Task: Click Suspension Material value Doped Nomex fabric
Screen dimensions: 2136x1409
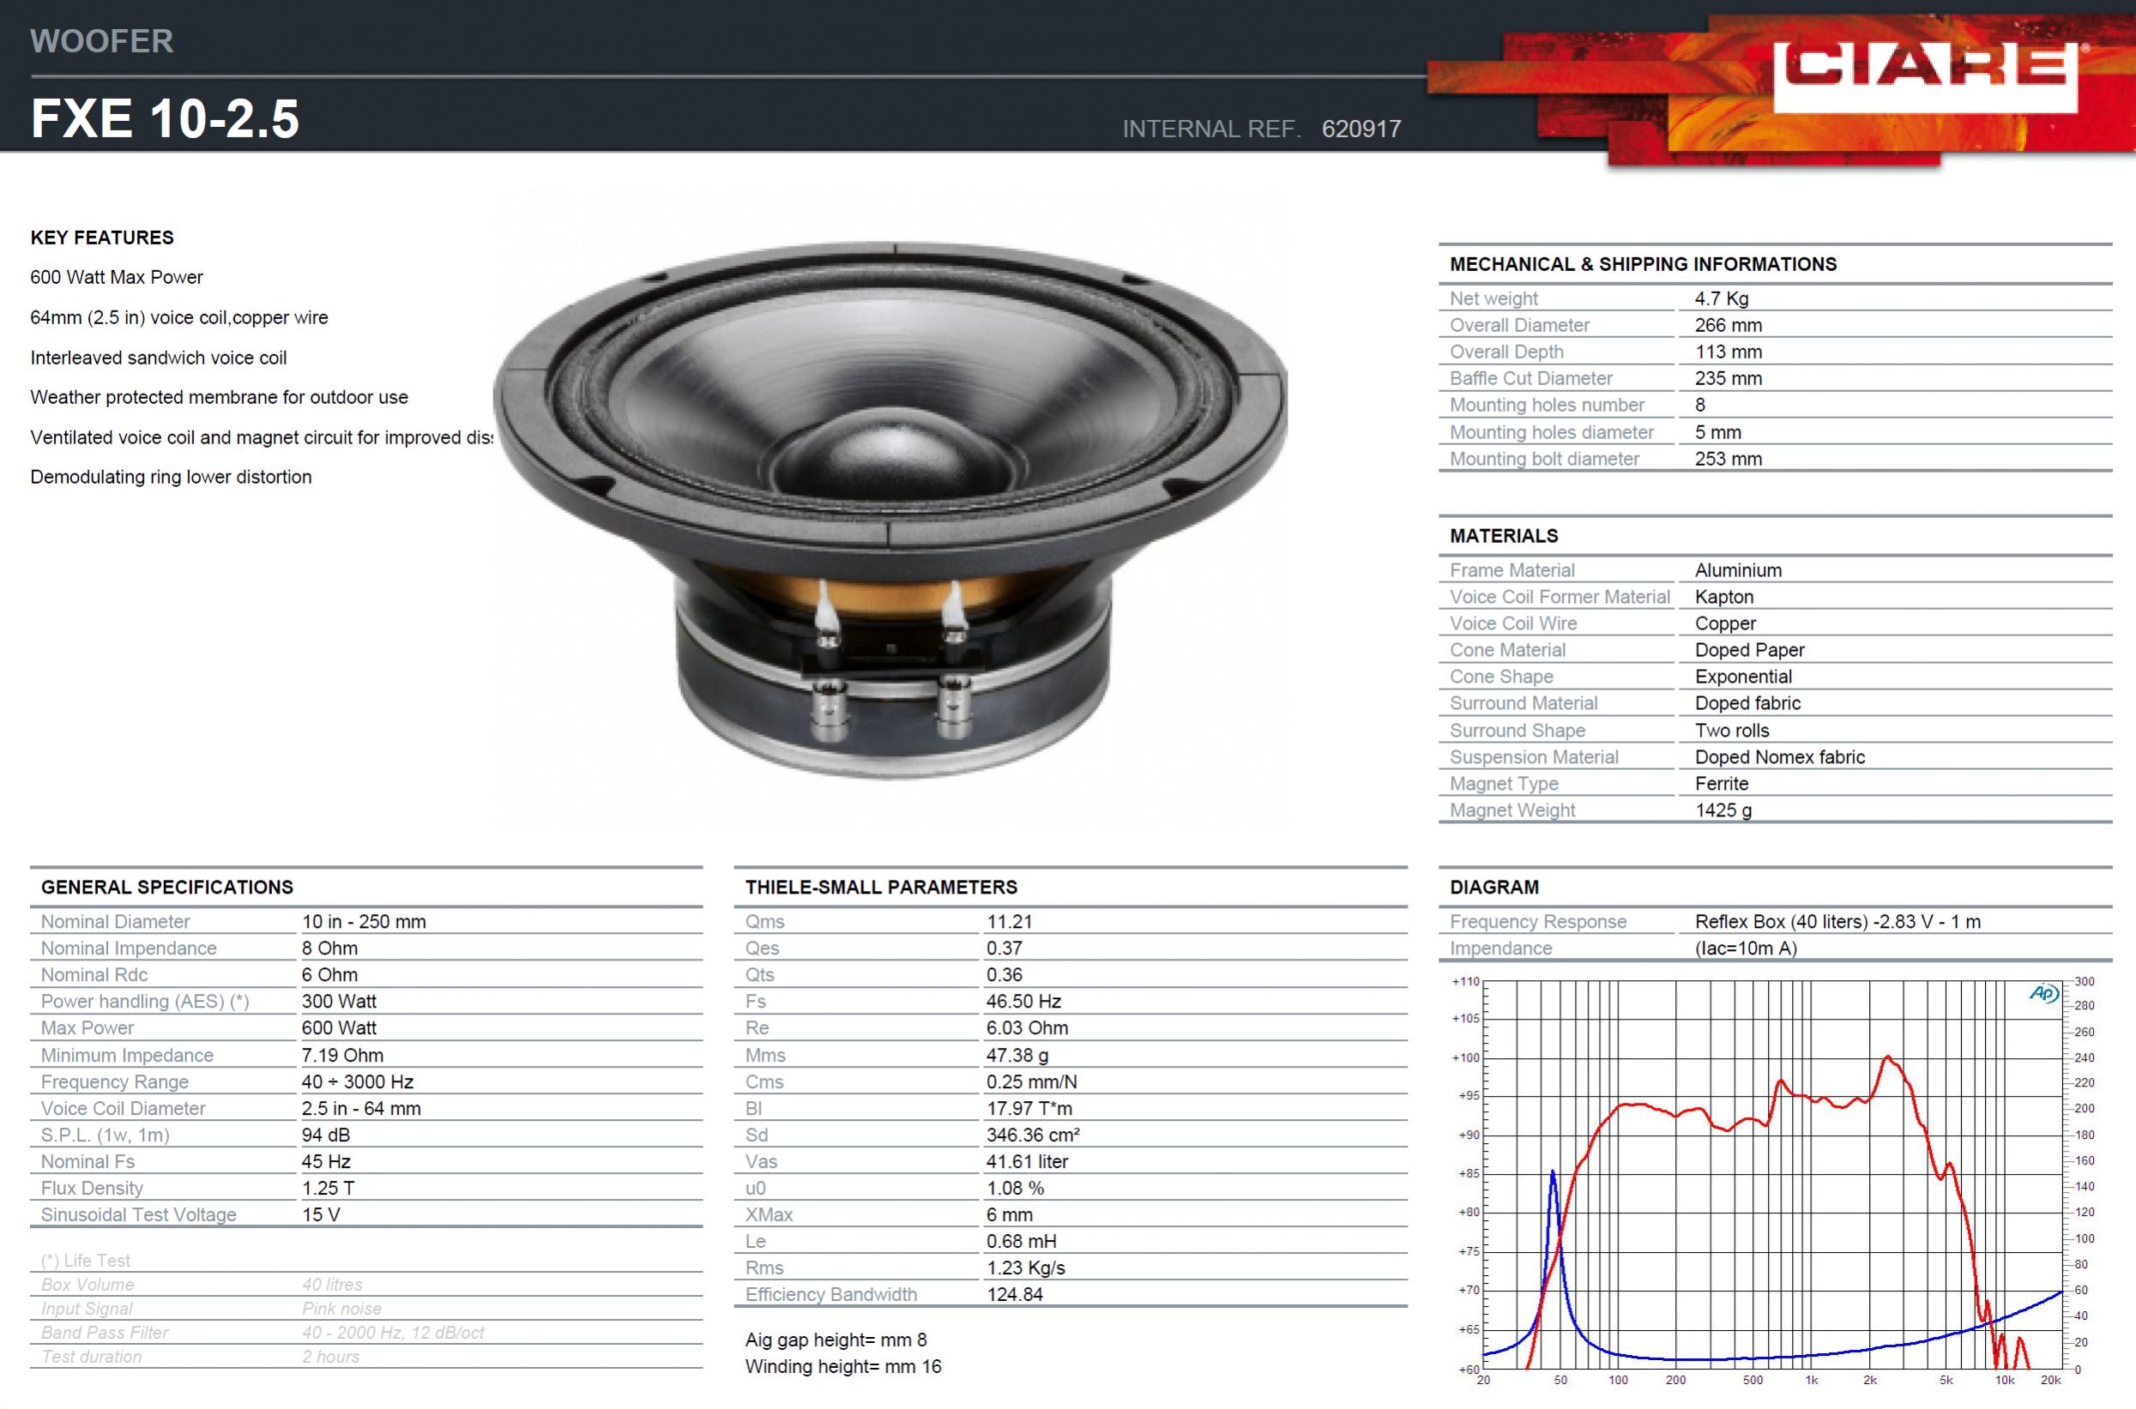Action: point(1779,756)
